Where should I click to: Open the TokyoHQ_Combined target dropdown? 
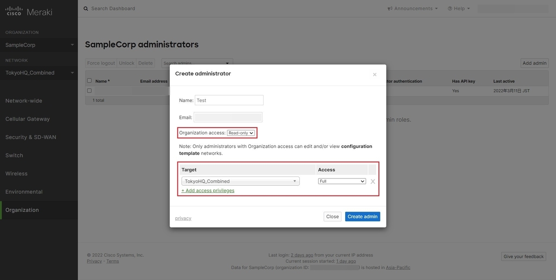[240, 181]
